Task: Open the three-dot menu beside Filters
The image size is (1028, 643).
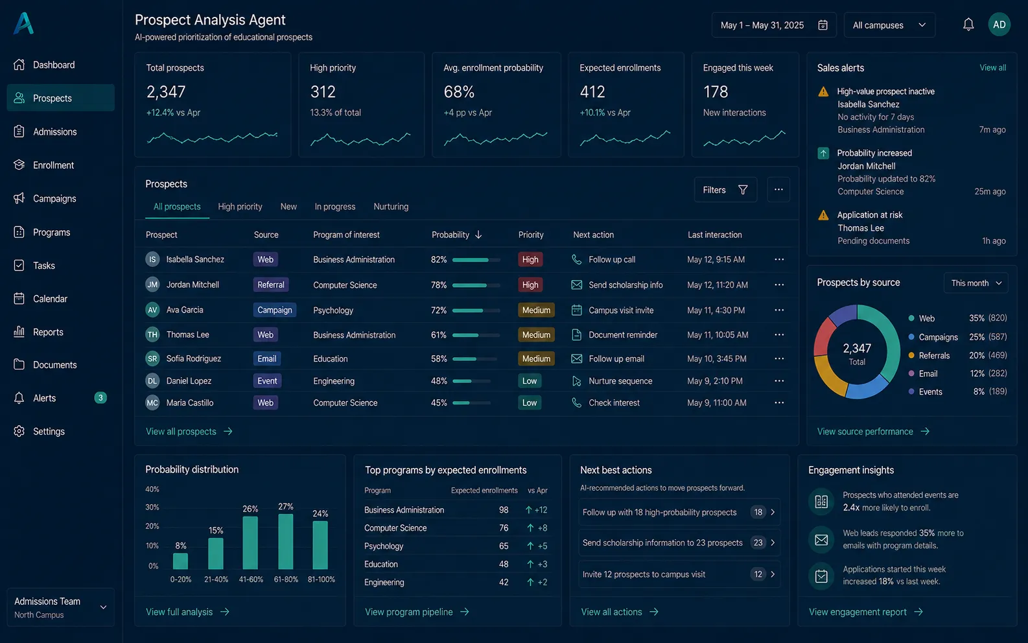Action: pyautogui.click(x=778, y=189)
